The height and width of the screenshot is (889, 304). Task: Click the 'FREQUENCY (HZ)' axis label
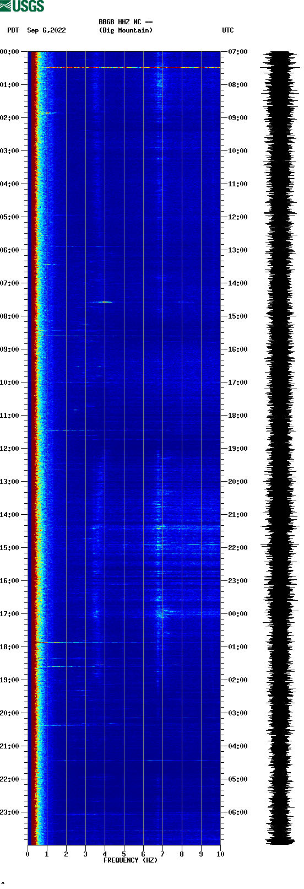click(131, 860)
